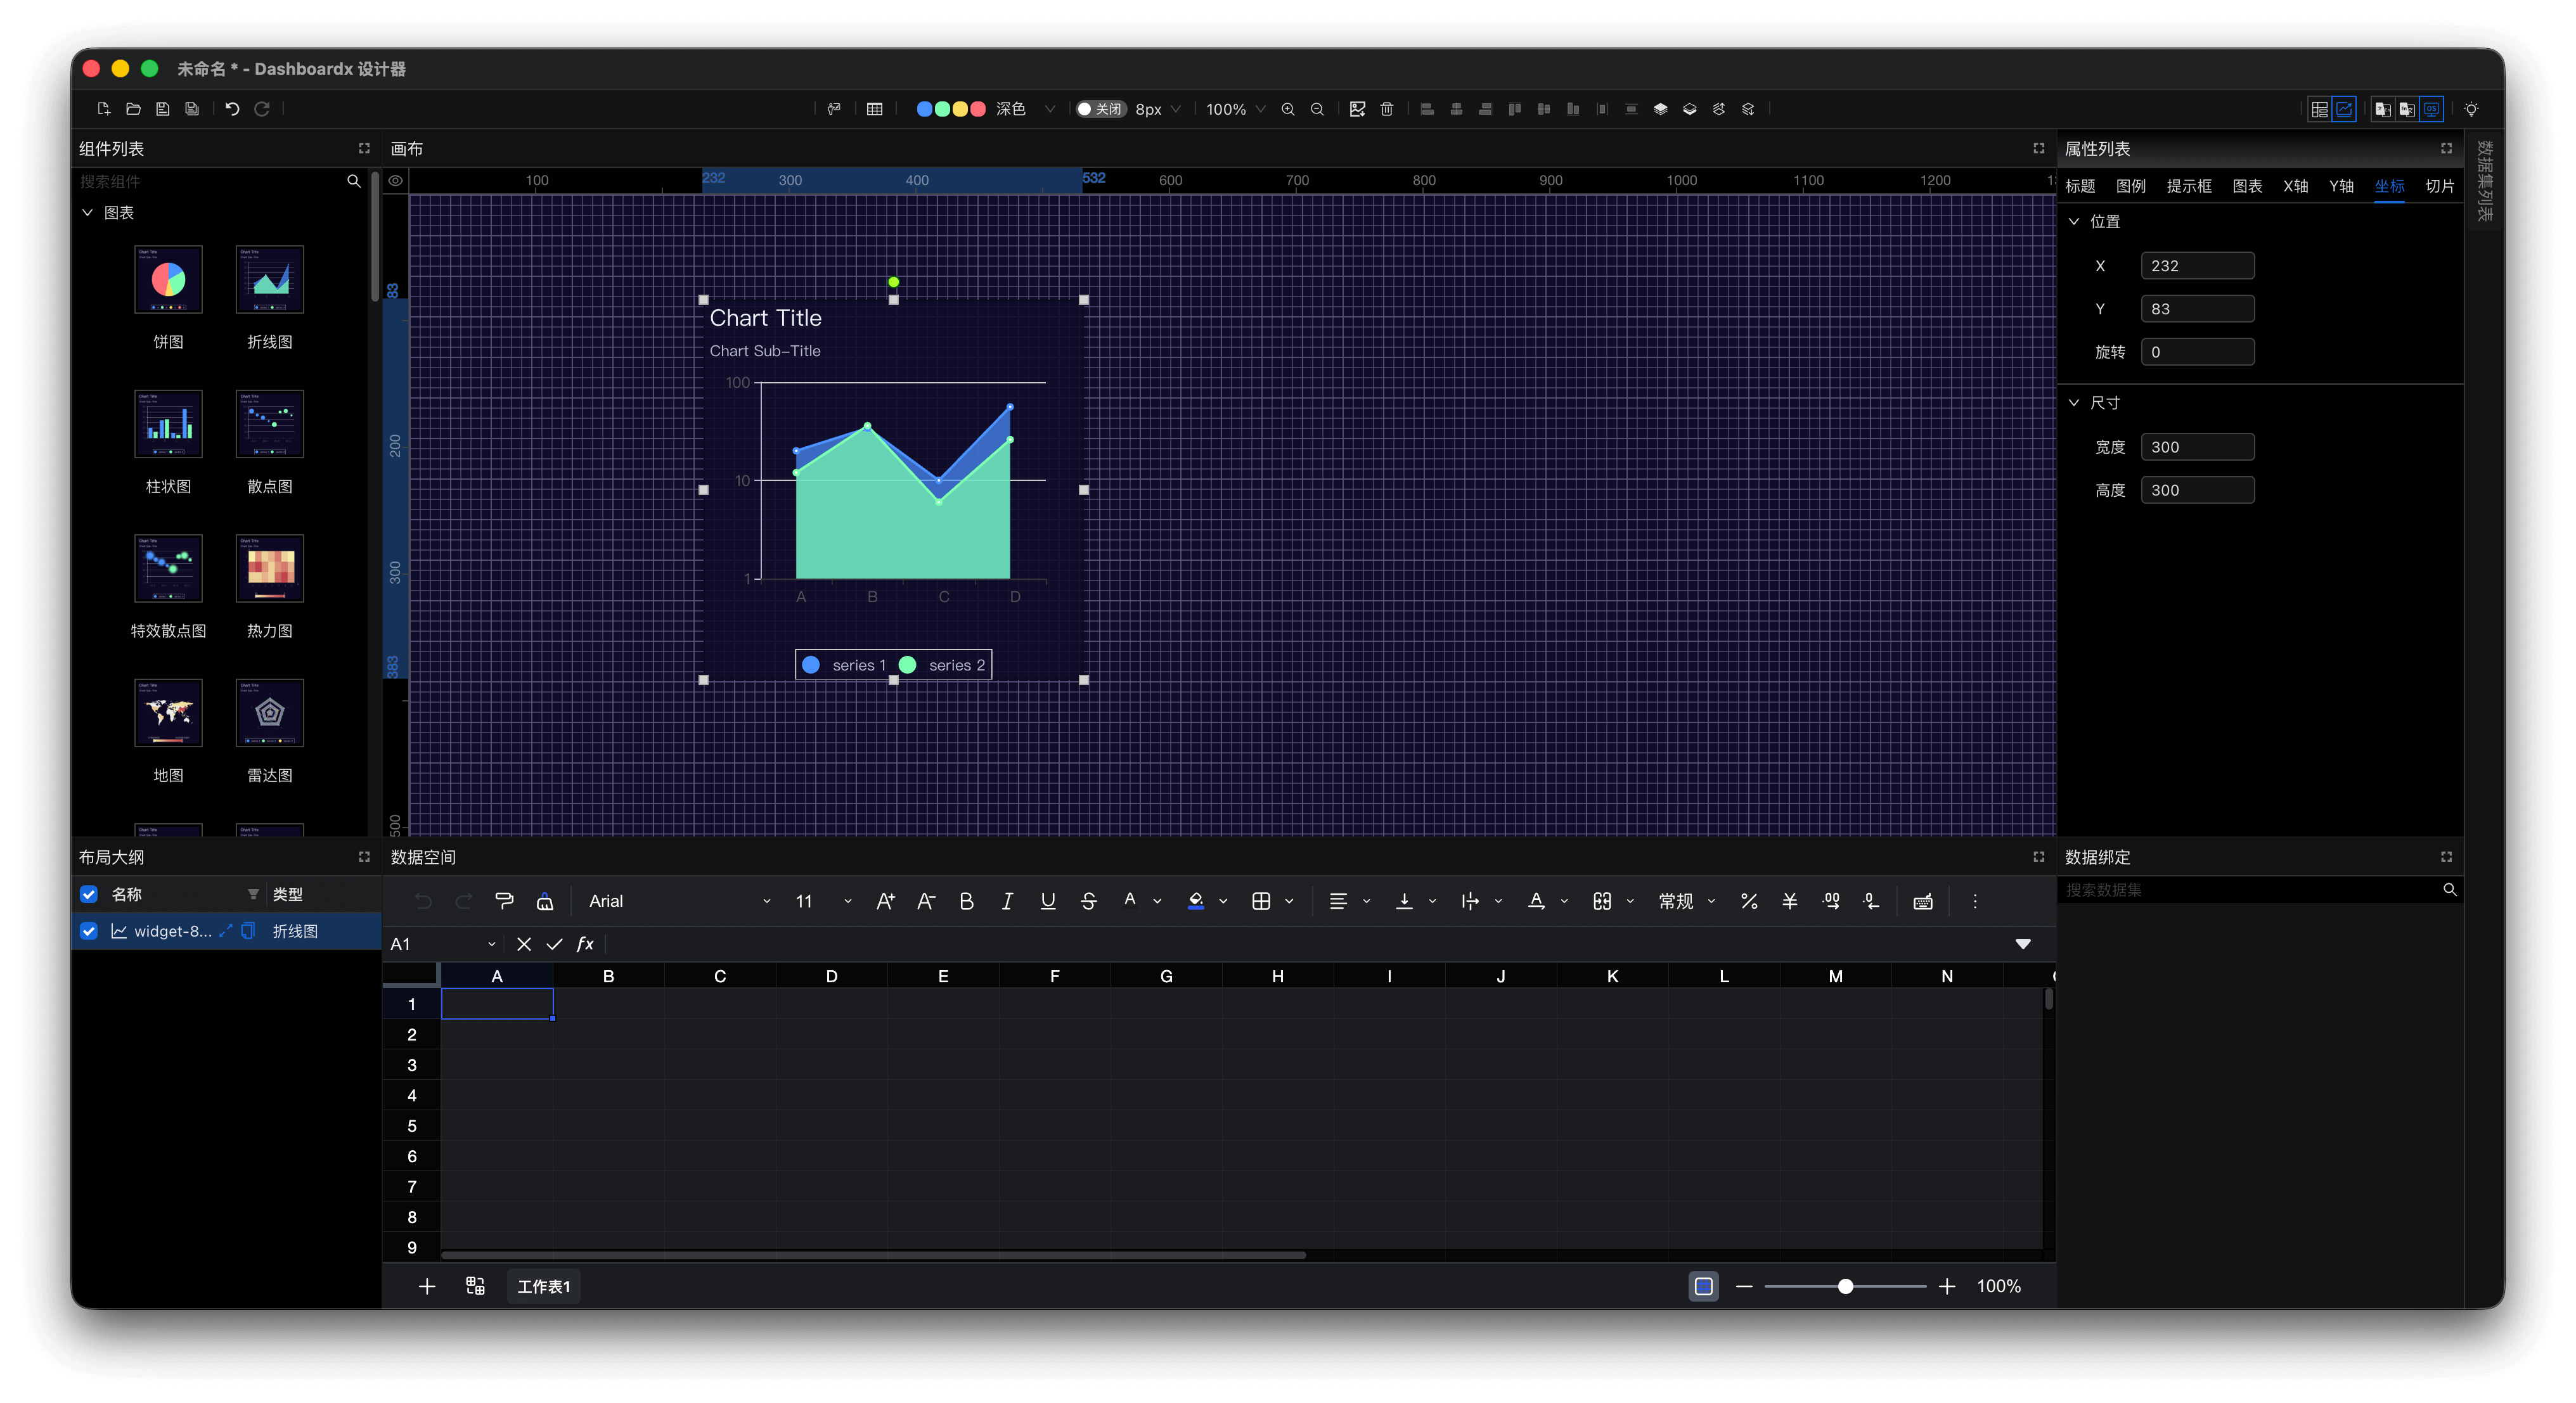Open the Arial font family dropdown
The image size is (2576, 1403).
tap(680, 901)
